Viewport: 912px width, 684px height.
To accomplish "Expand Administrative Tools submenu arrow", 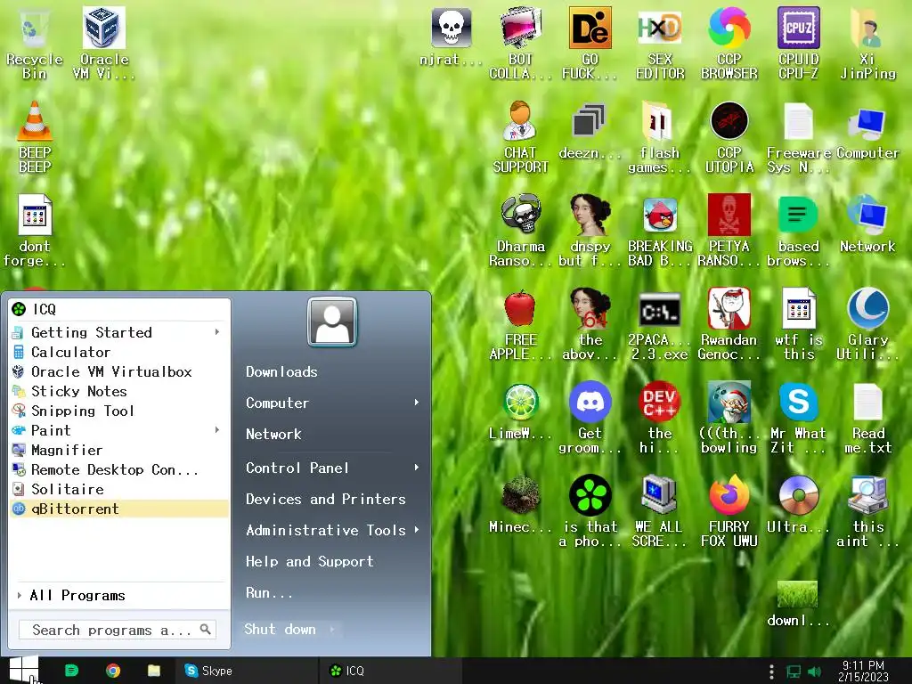I will click(x=417, y=529).
